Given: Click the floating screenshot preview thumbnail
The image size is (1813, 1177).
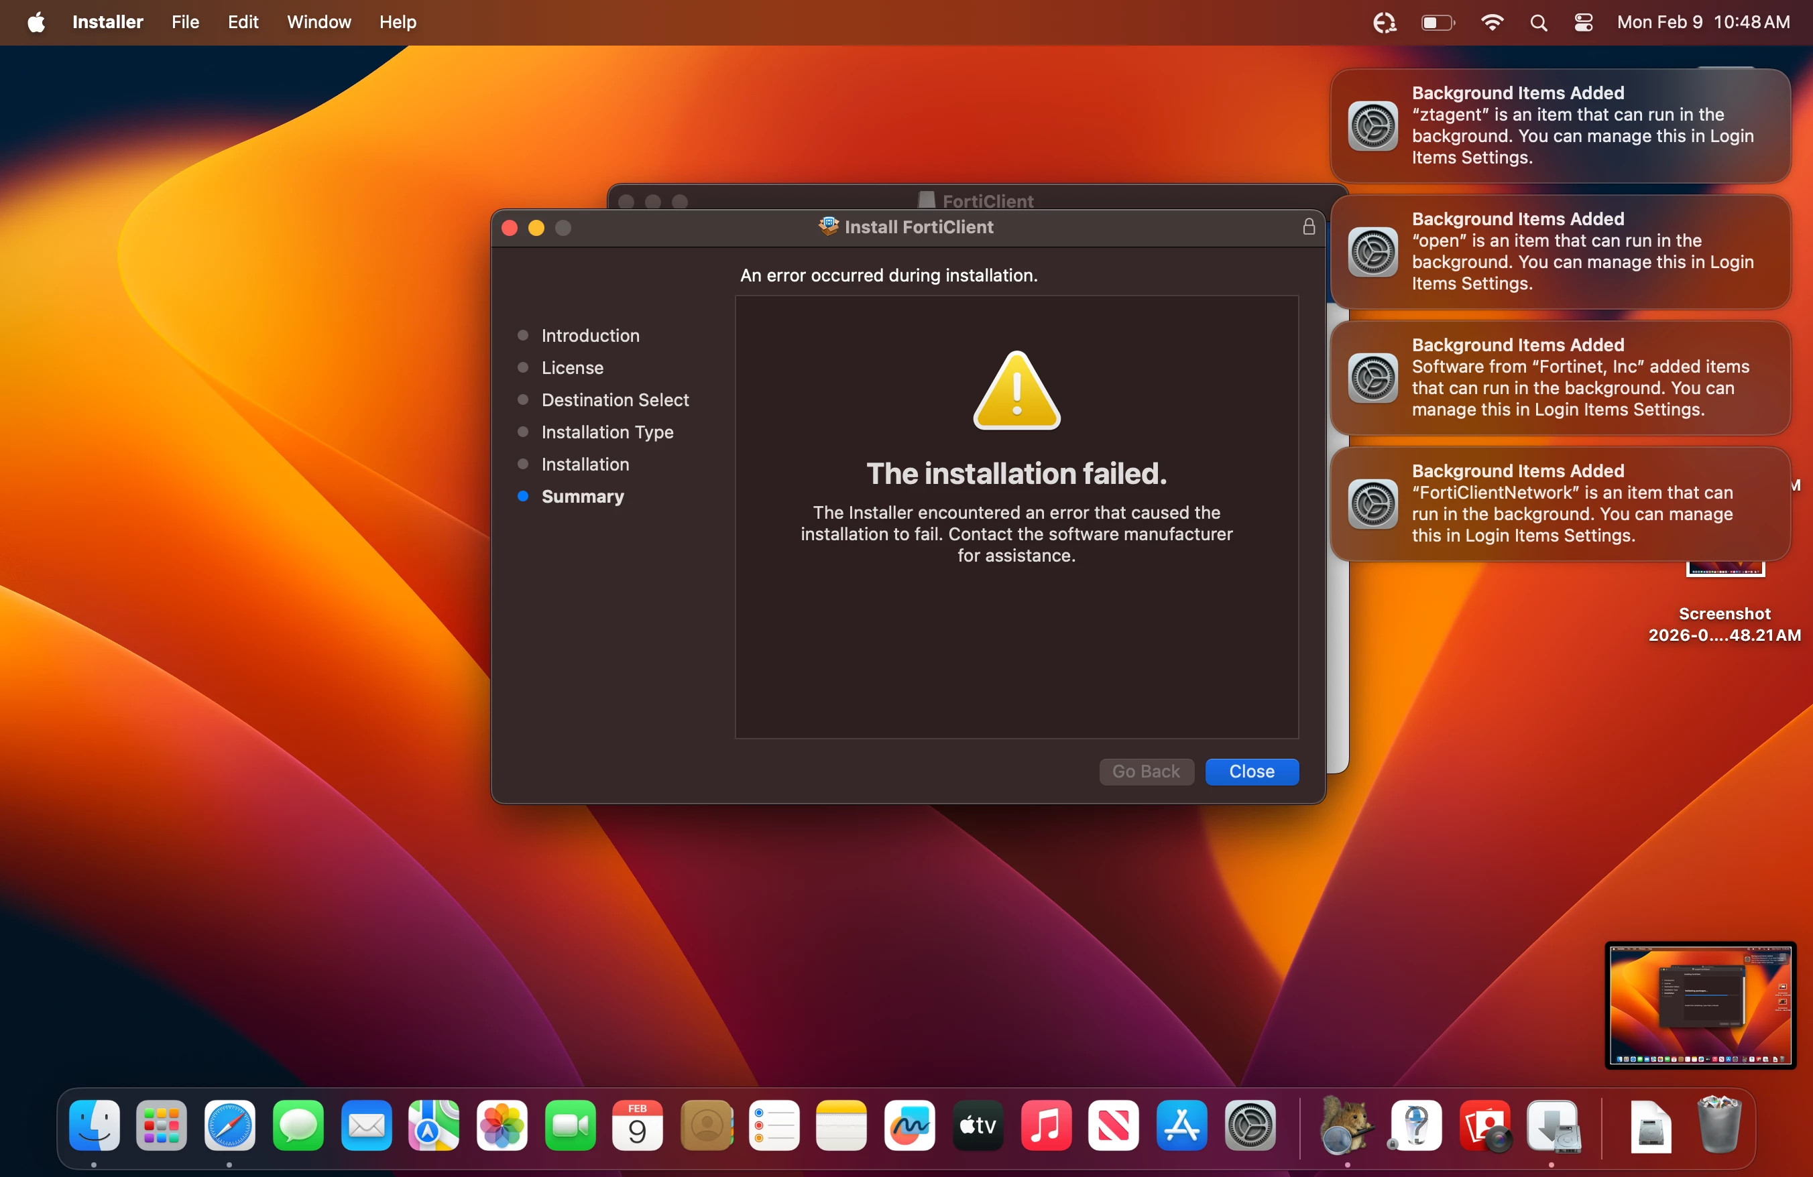Looking at the screenshot, I should (1700, 1005).
